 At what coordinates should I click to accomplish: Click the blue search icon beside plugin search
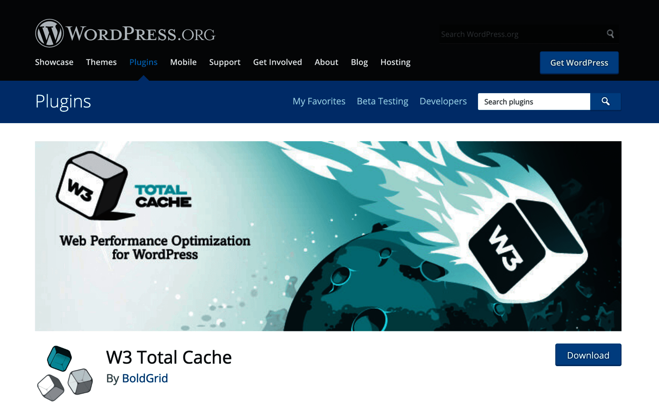[605, 101]
